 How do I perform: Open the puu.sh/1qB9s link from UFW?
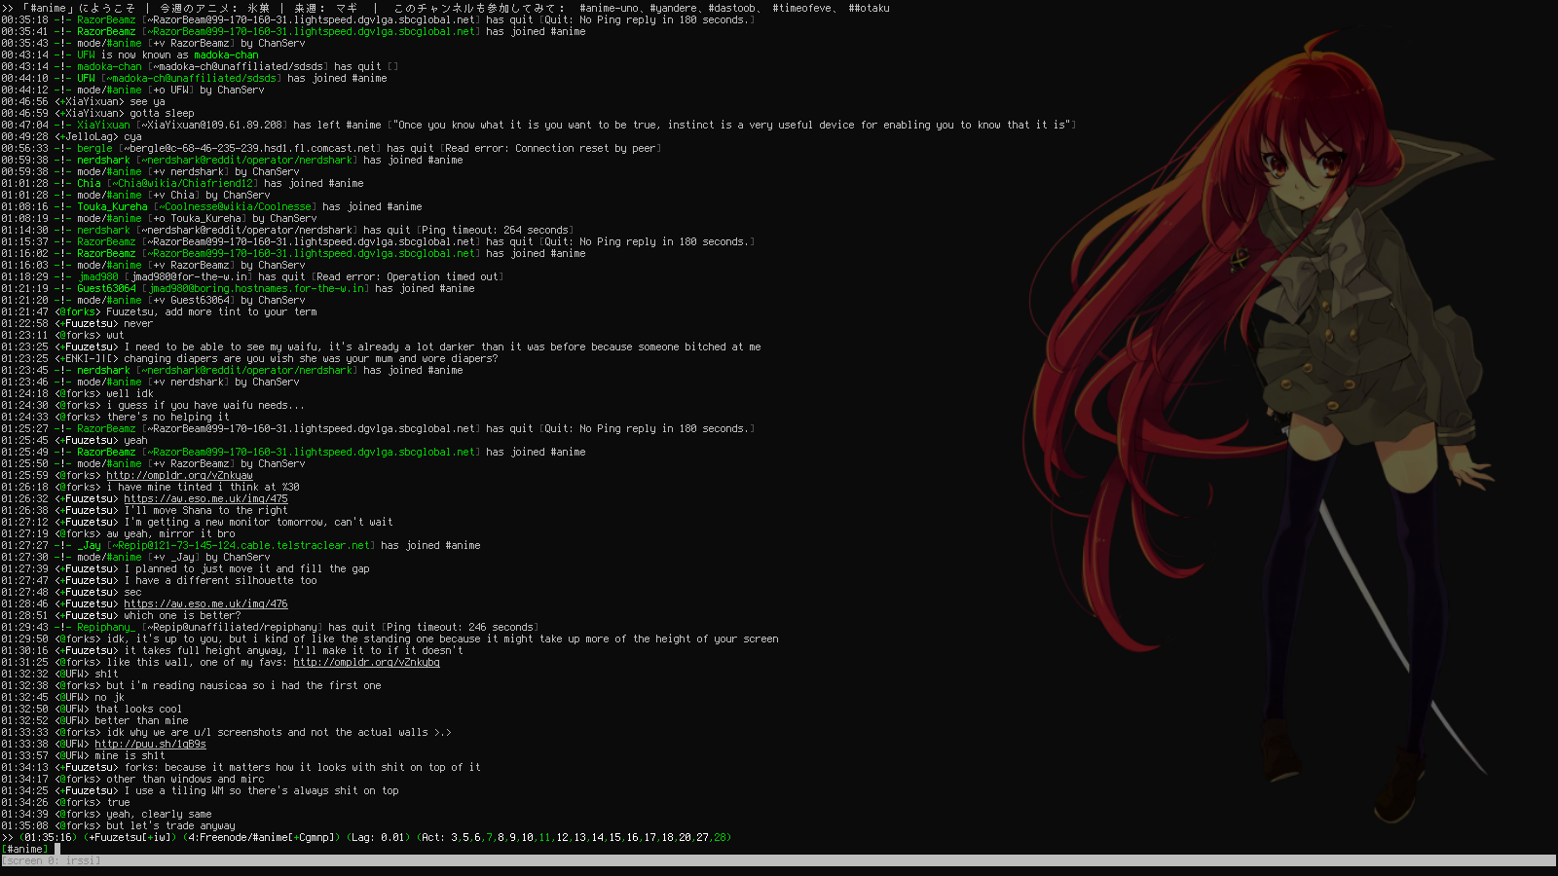[x=150, y=745]
